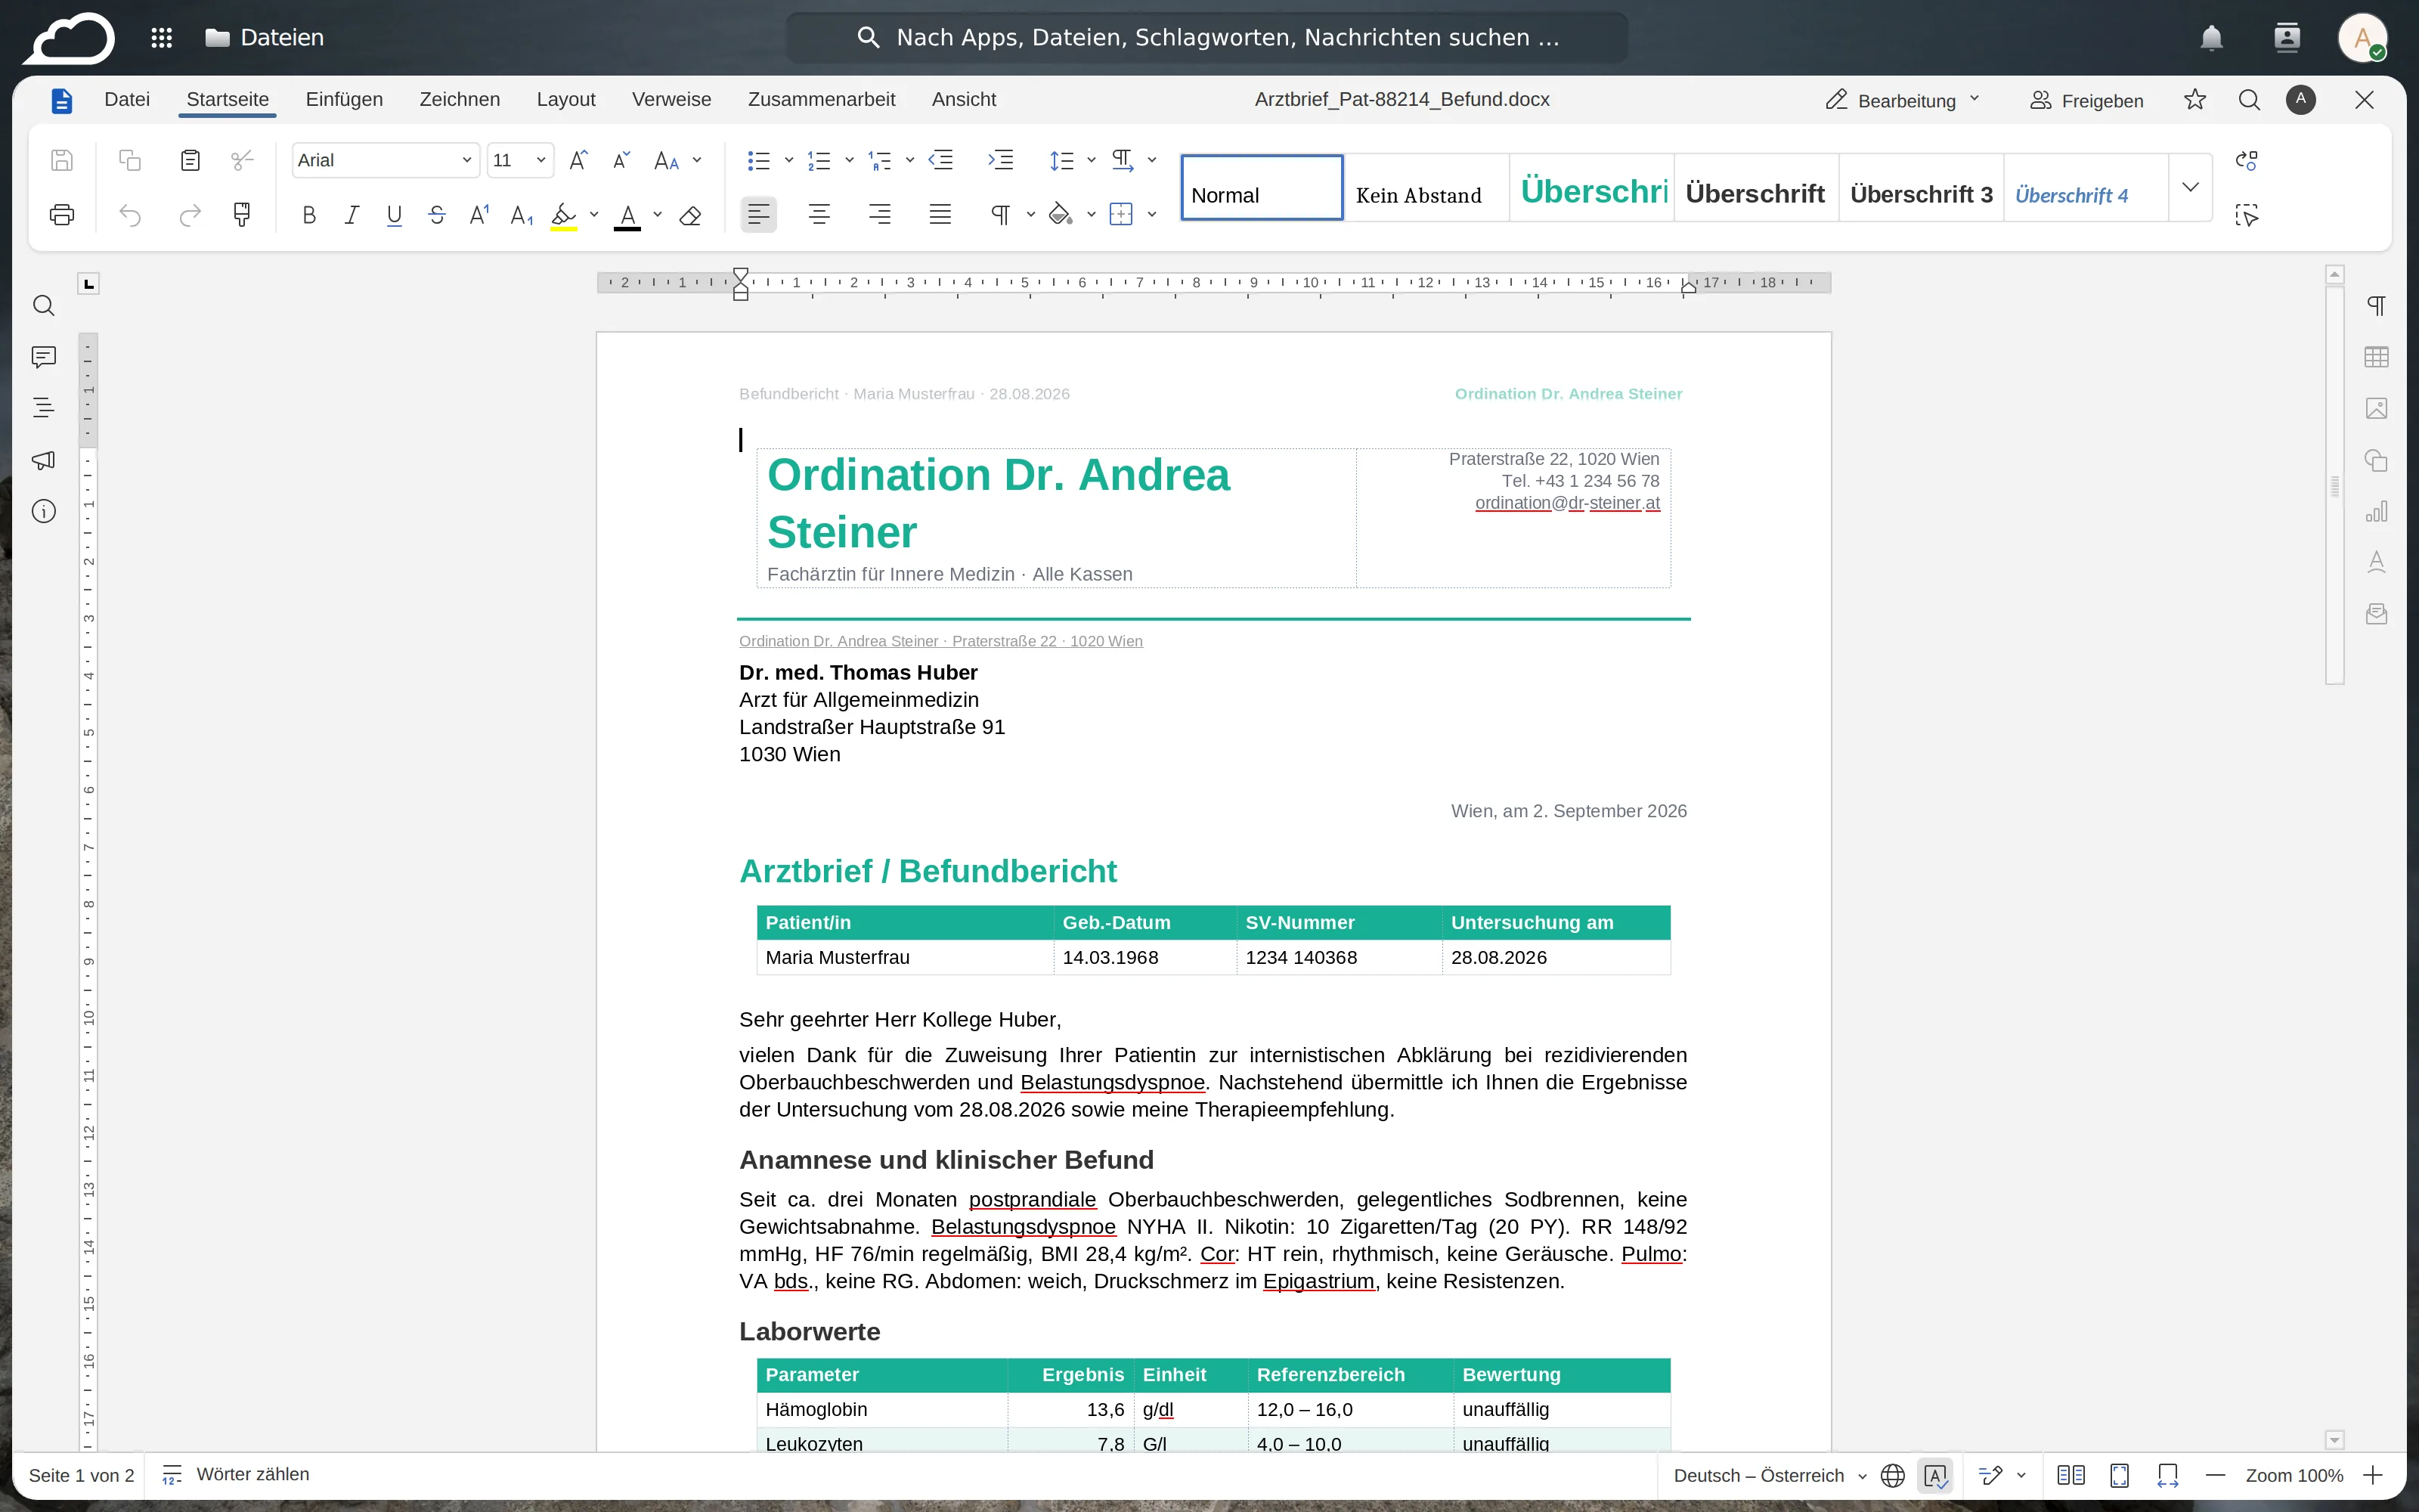Screen dimensions: 2419x1512
Task: Apply the black font color
Action: point(627,215)
